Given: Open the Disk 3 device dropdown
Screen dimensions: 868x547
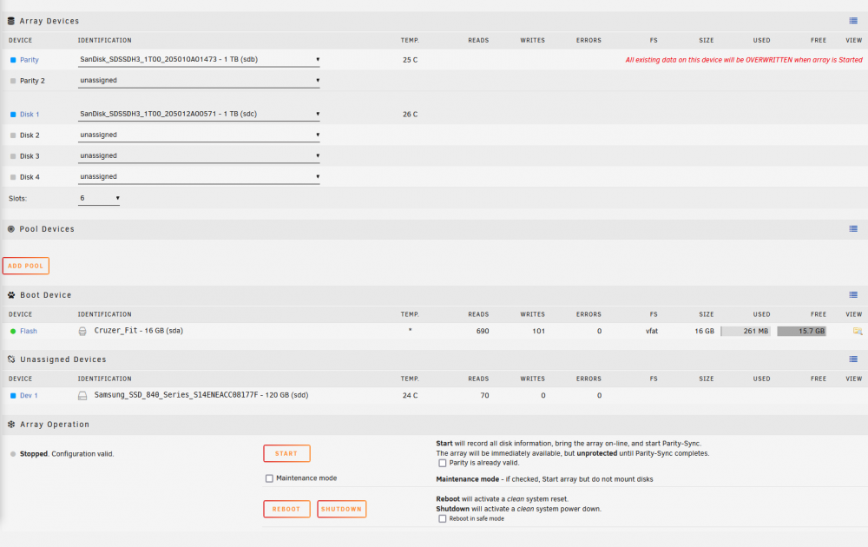Looking at the screenshot, I should pyautogui.click(x=199, y=155).
